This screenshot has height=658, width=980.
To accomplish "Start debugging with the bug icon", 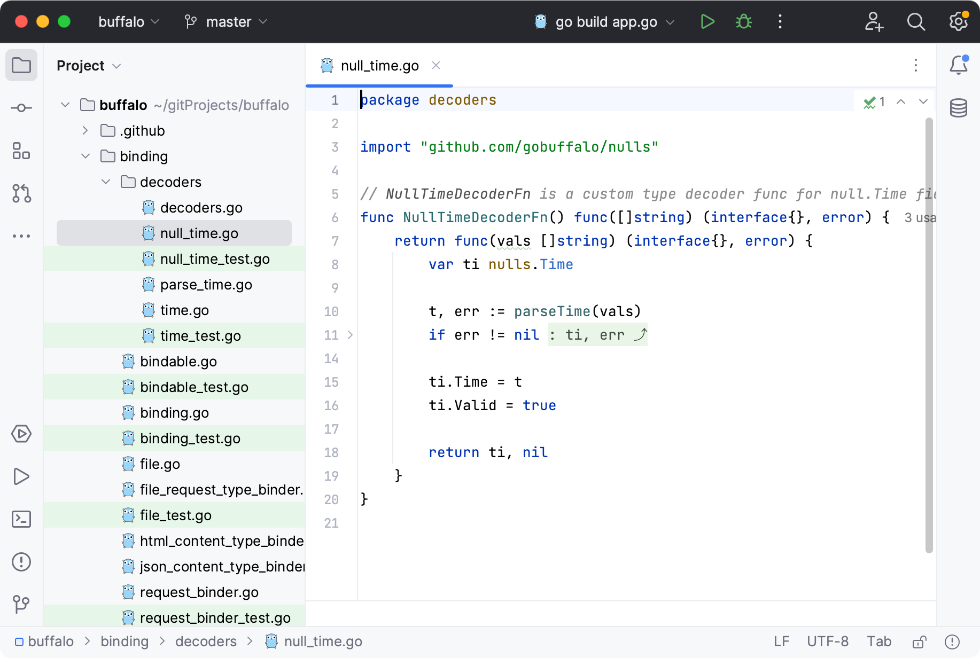I will click(x=743, y=22).
